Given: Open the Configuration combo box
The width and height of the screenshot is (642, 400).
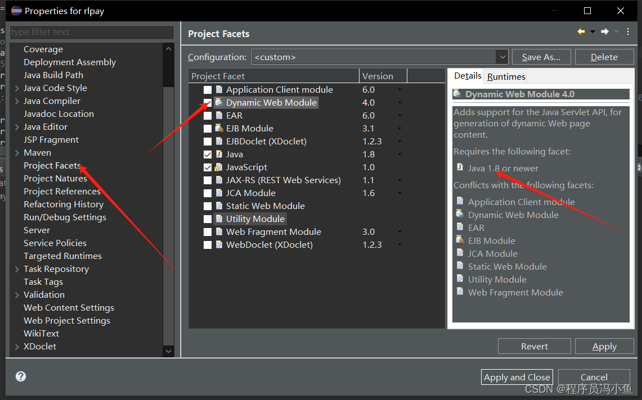Looking at the screenshot, I should pos(501,57).
